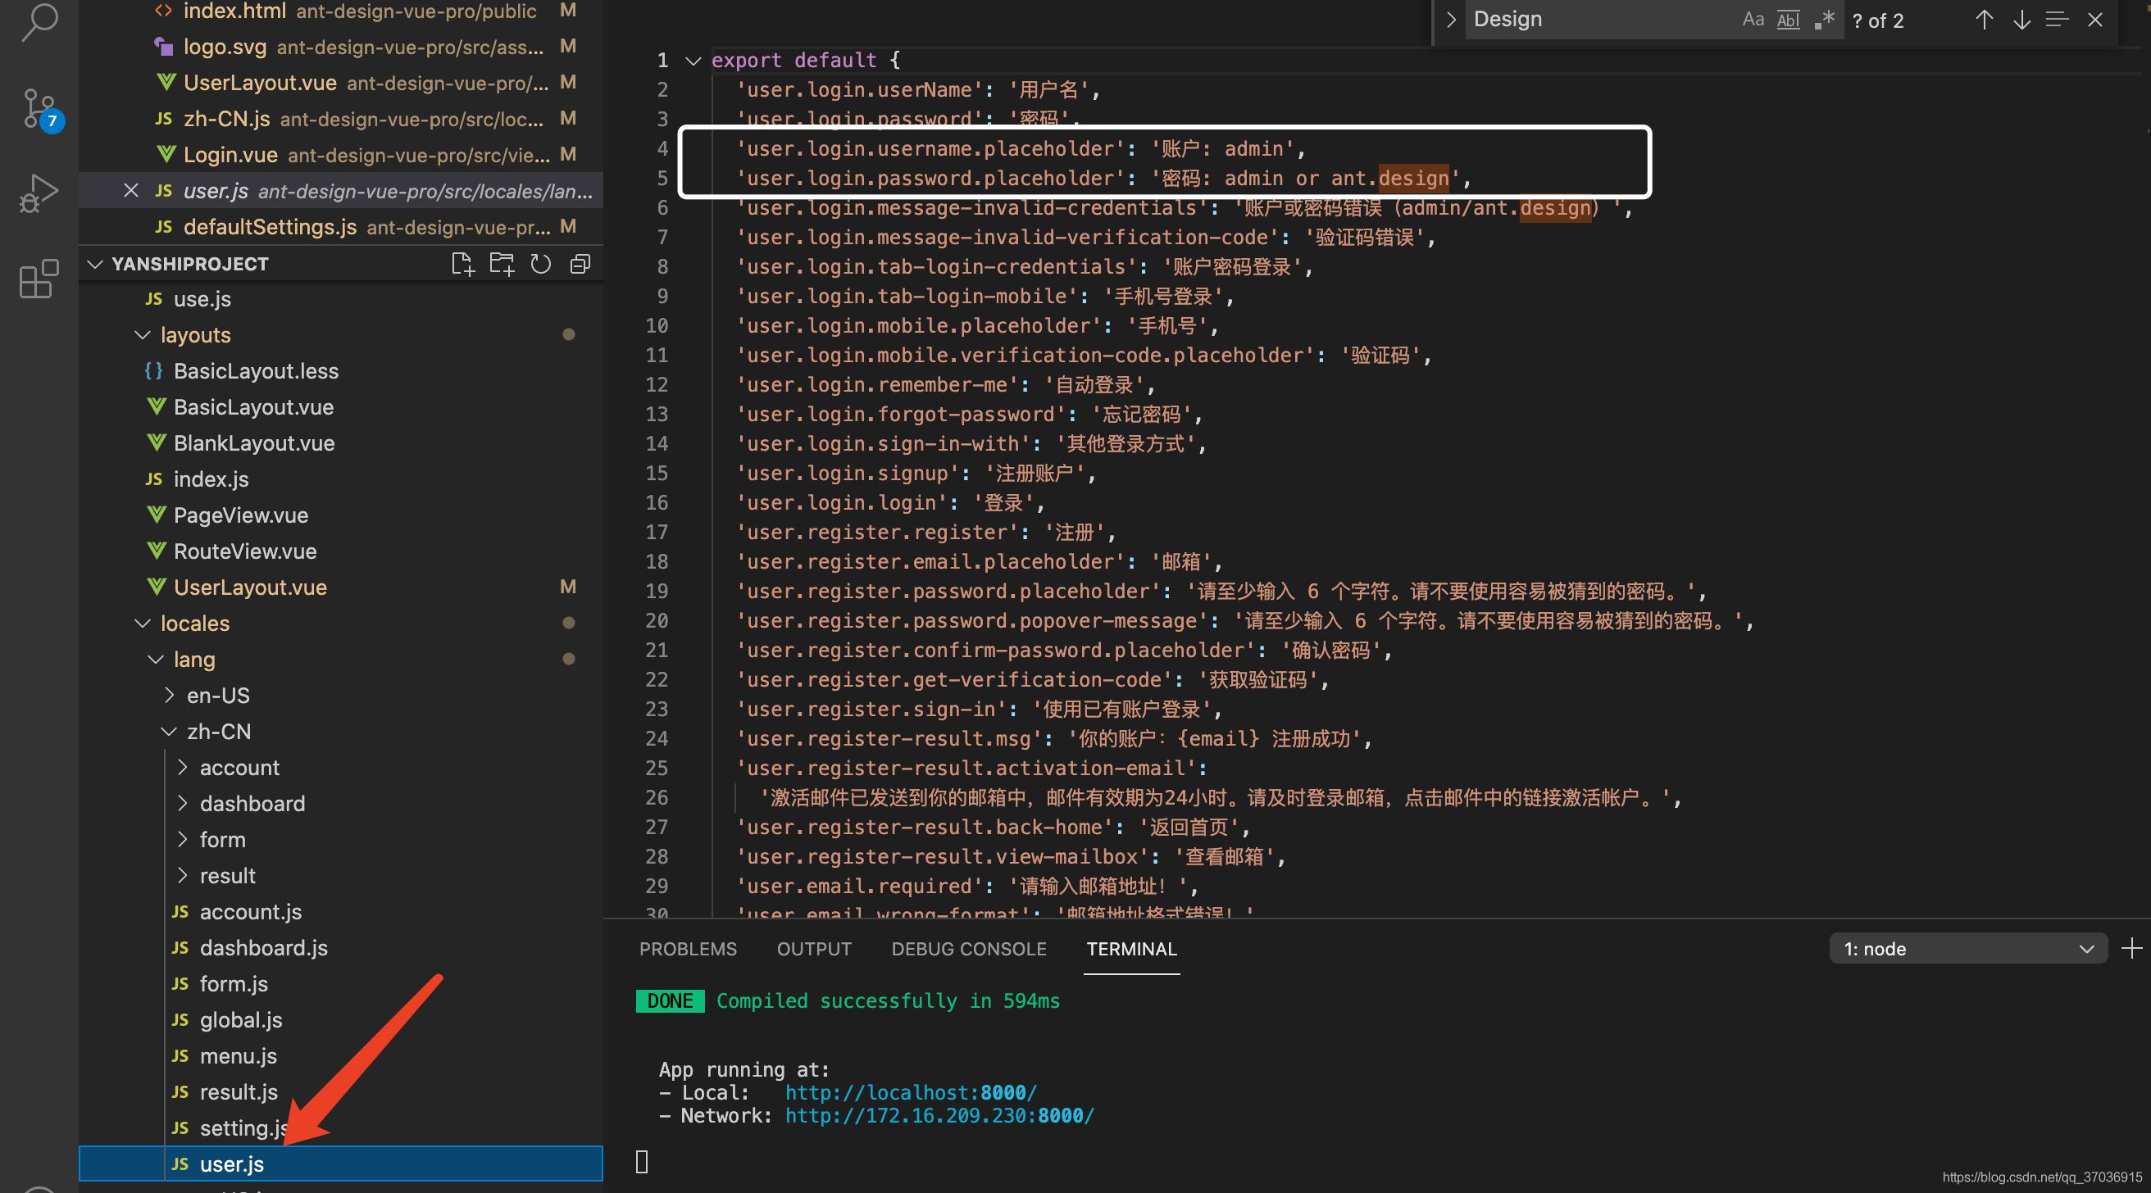2151x1193 pixels.
Task: Collapse the layouts folder
Action: (x=193, y=335)
